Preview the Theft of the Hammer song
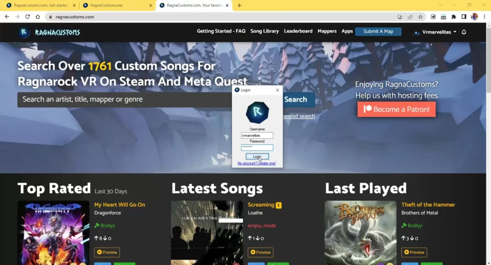 pyautogui.click(x=414, y=252)
